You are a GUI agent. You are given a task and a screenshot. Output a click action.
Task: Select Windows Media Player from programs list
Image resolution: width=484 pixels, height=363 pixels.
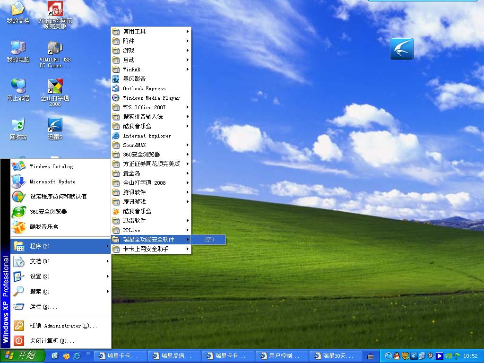pyautogui.click(x=151, y=98)
